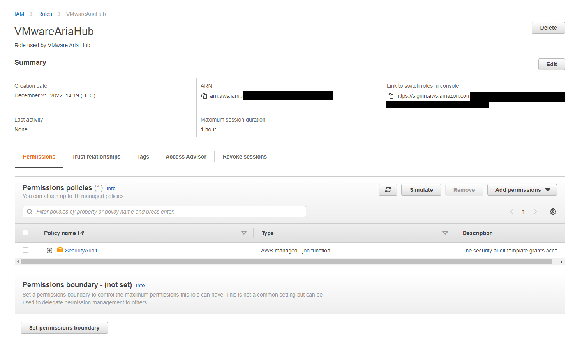Viewport: 580px width, 346px height.
Task: Click the previous page chevron
Action: (x=511, y=211)
